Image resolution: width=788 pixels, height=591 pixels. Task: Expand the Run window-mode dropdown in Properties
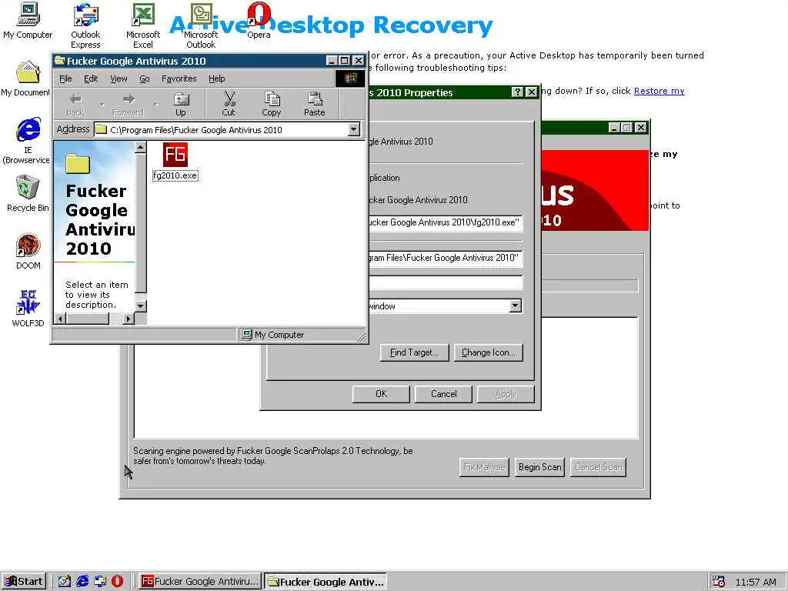click(x=515, y=306)
